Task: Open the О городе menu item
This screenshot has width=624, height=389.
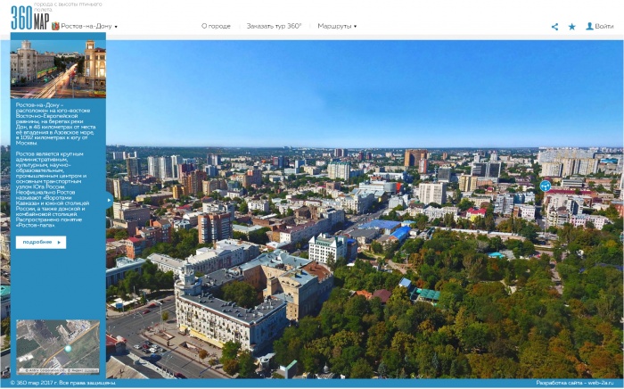Action: [216, 26]
